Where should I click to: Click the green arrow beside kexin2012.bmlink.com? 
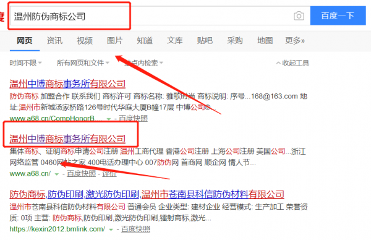(111, 229)
